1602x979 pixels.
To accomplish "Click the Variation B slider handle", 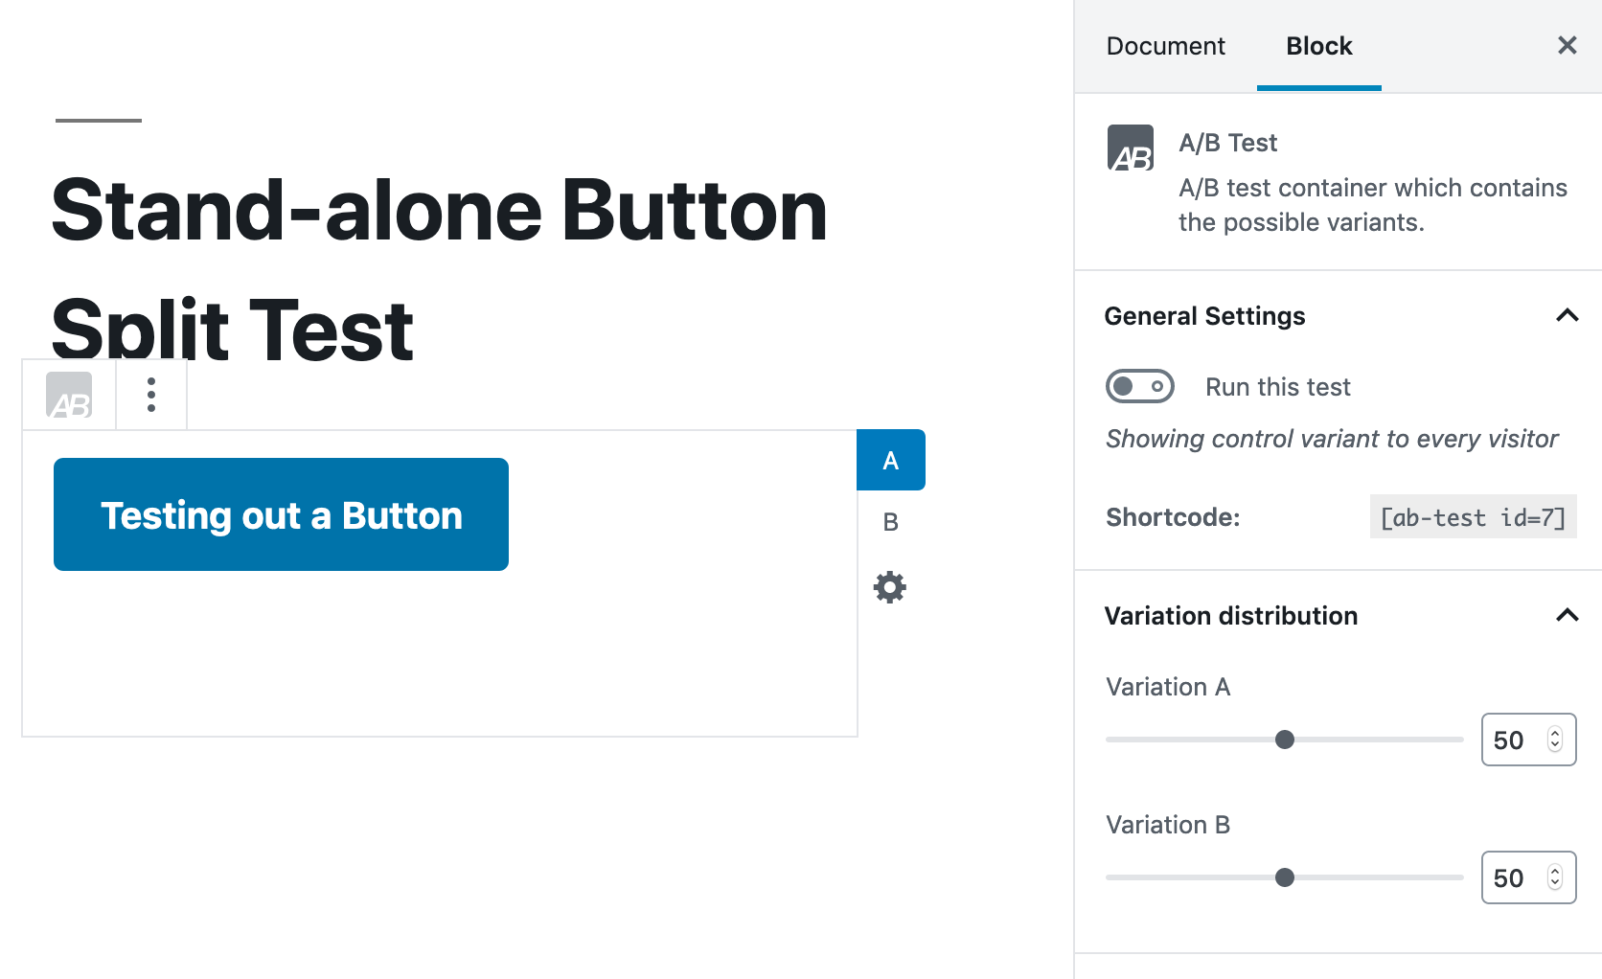I will click(1285, 877).
